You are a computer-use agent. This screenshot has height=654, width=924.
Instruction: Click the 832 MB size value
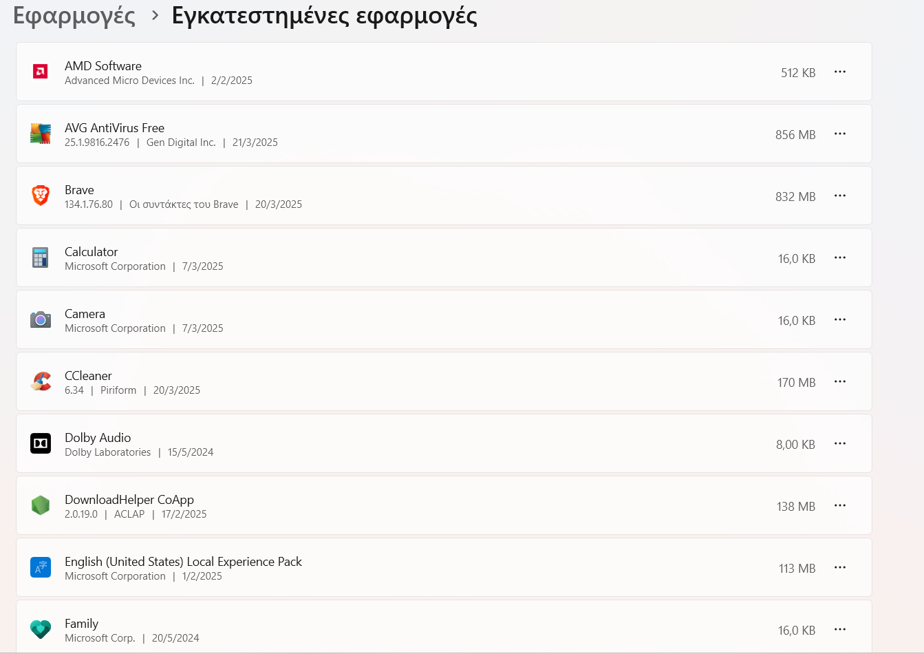[795, 197]
